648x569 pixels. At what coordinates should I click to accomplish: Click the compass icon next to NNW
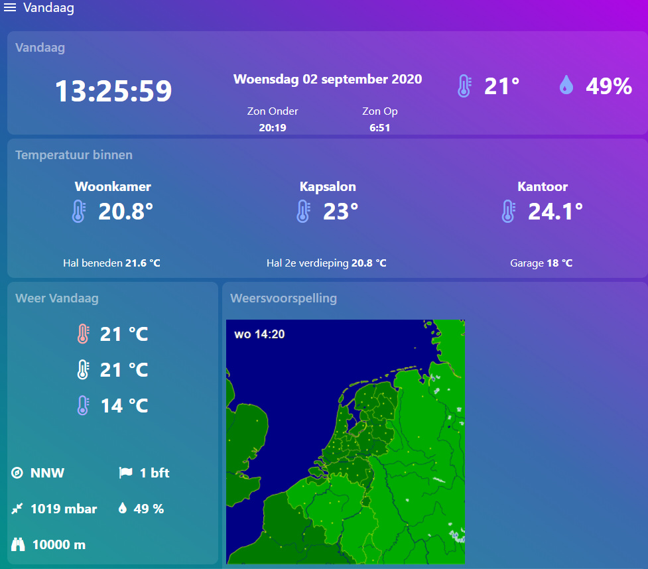click(x=17, y=473)
